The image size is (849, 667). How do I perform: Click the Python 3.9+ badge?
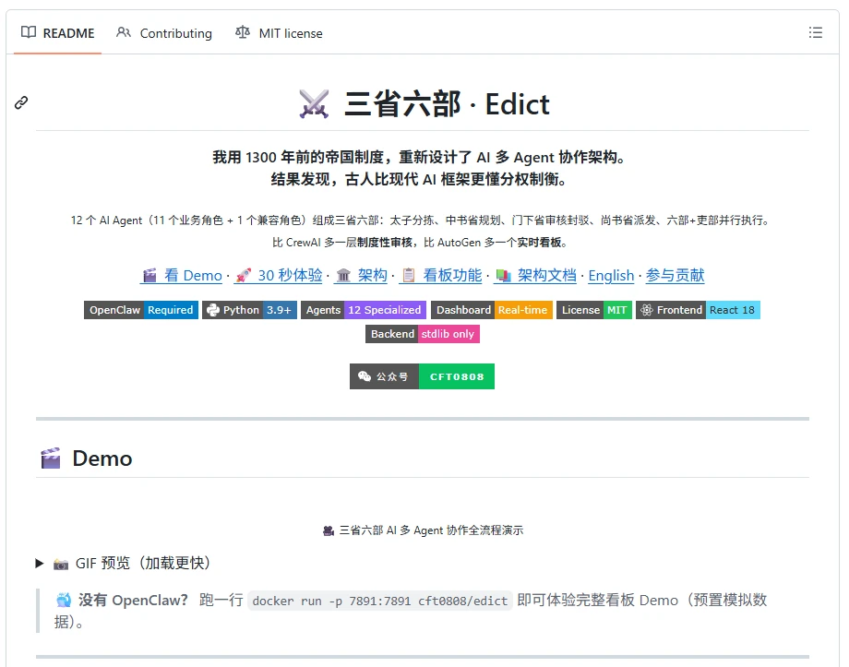tap(249, 310)
